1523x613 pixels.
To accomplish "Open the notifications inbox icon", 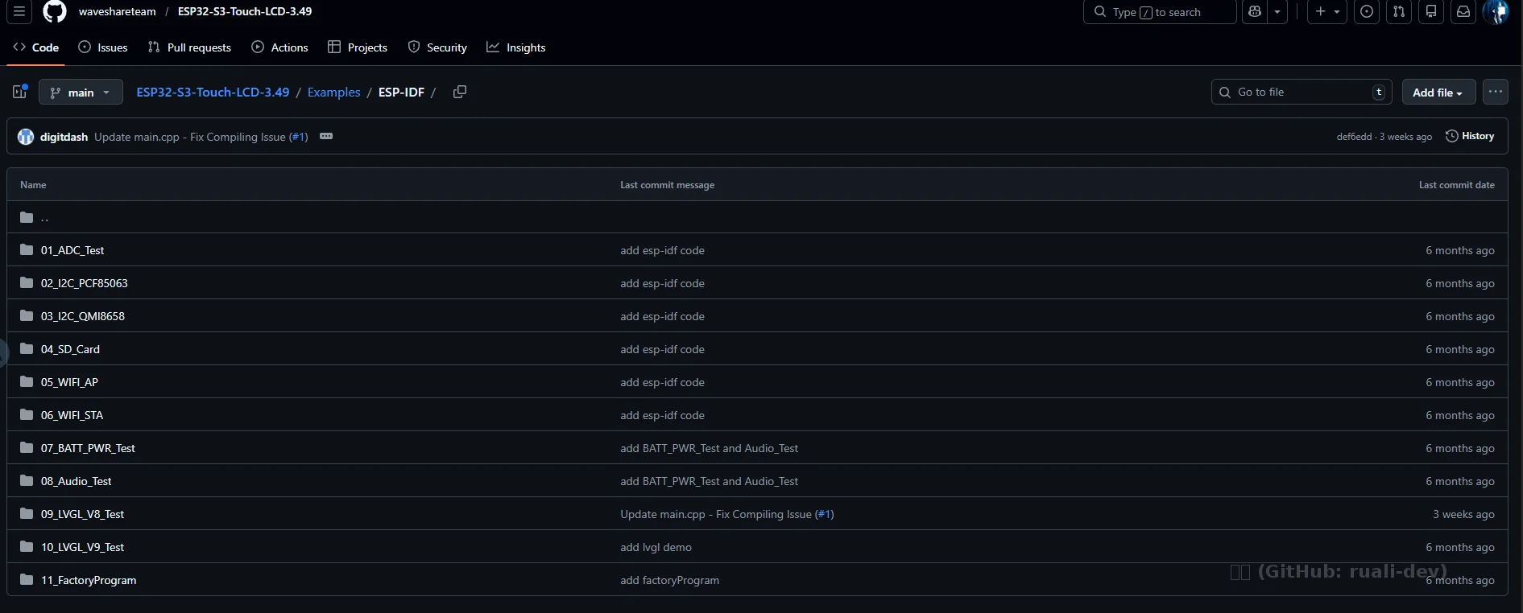I will pyautogui.click(x=1463, y=12).
